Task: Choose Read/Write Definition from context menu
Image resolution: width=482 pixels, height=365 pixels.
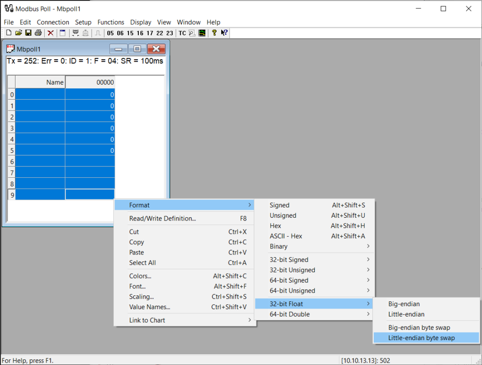Action: click(x=184, y=218)
